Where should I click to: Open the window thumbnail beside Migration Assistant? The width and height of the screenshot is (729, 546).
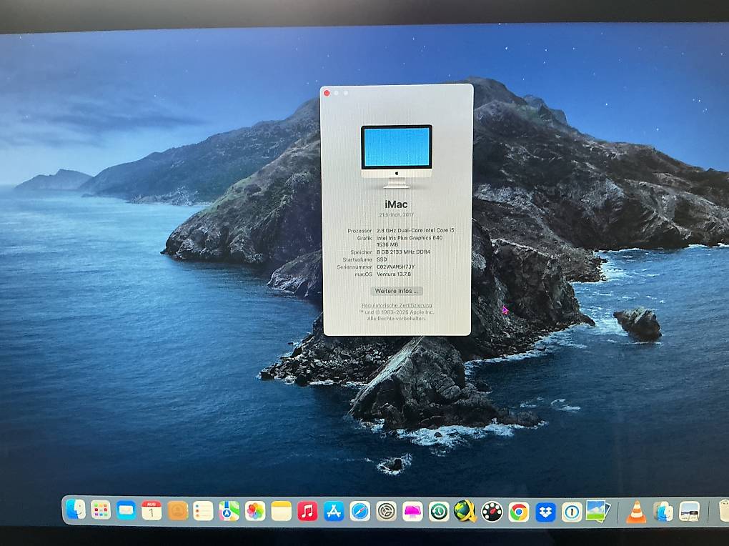coord(690,512)
